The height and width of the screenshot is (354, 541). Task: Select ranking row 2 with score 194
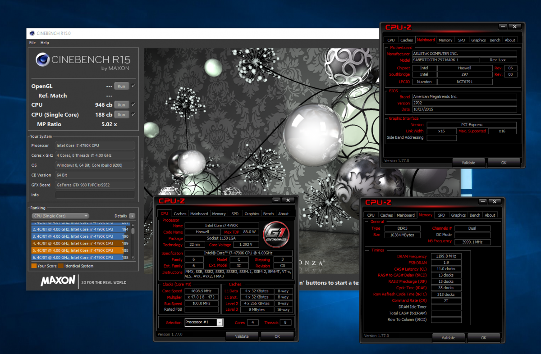click(80, 229)
